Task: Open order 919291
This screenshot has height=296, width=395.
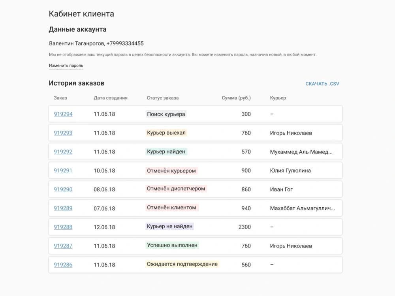Action: pyautogui.click(x=63, y=170)
